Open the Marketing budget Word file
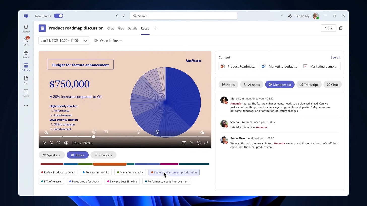The image size is (367, 206). [x=280, y=66]
